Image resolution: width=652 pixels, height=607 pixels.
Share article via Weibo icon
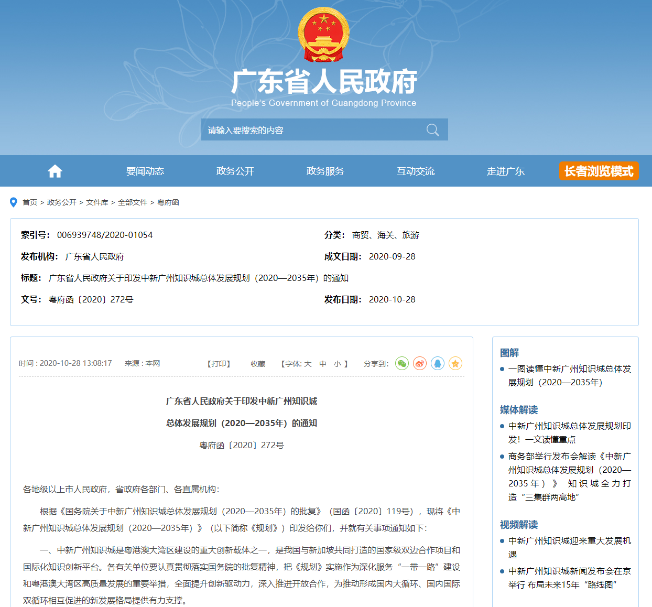point(420,363)
